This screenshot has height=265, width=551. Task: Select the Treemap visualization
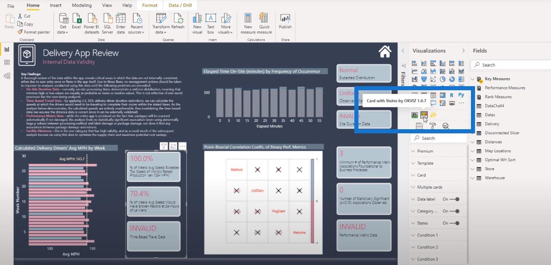tap(461, 79)
